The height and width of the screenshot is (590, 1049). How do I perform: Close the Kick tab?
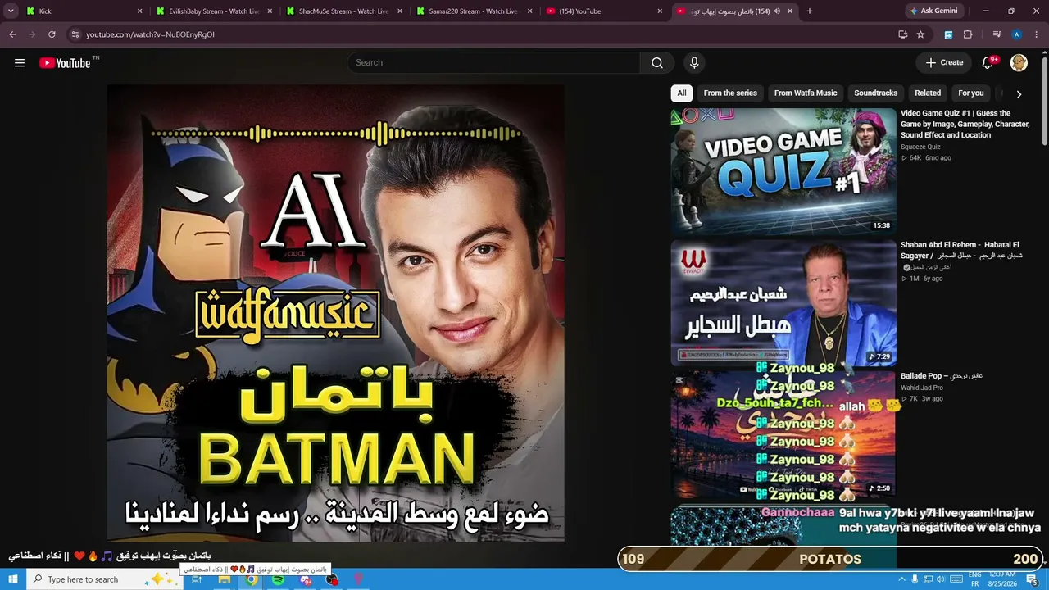[x=139, y=11]
